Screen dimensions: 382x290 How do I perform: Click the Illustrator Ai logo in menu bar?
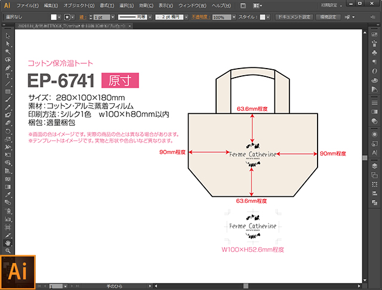click(7, 5)
